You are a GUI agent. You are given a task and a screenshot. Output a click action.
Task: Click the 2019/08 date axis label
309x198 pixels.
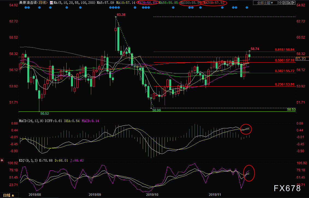pos(35,195)
